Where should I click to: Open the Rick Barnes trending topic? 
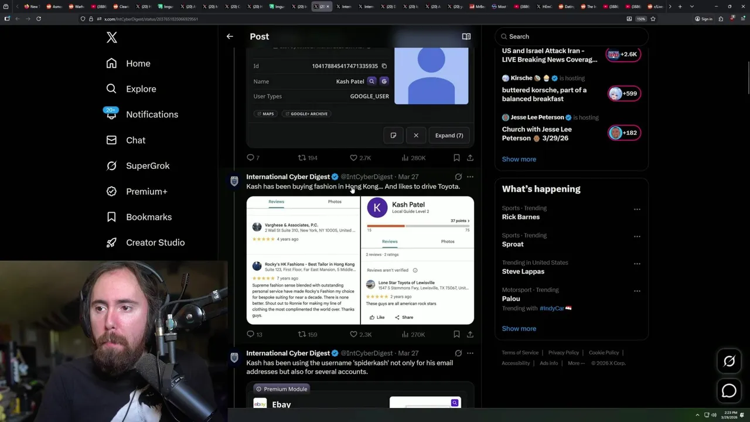tap(521, 217)
